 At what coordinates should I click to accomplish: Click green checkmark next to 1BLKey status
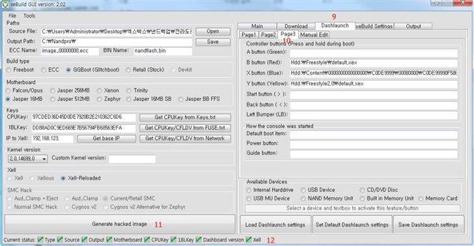[173, 239]
